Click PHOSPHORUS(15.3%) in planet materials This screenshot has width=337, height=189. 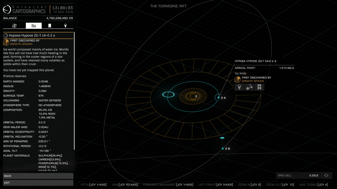point(53,163)
